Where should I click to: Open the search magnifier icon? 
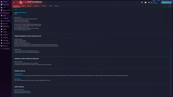click(x=26, y=2)
